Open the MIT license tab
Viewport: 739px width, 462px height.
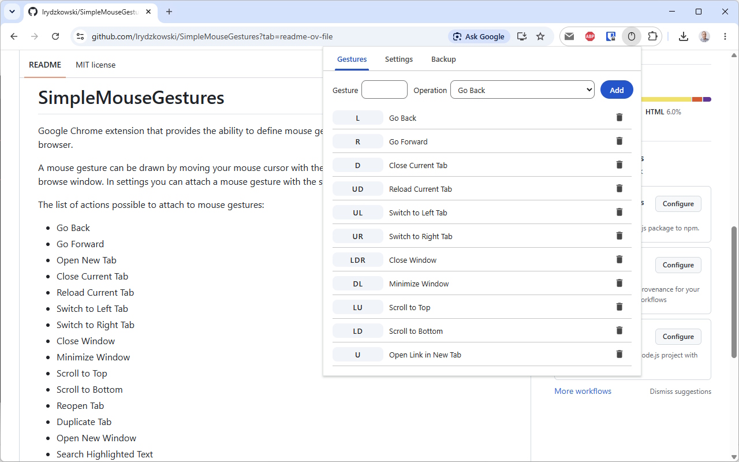pos(95,65)
